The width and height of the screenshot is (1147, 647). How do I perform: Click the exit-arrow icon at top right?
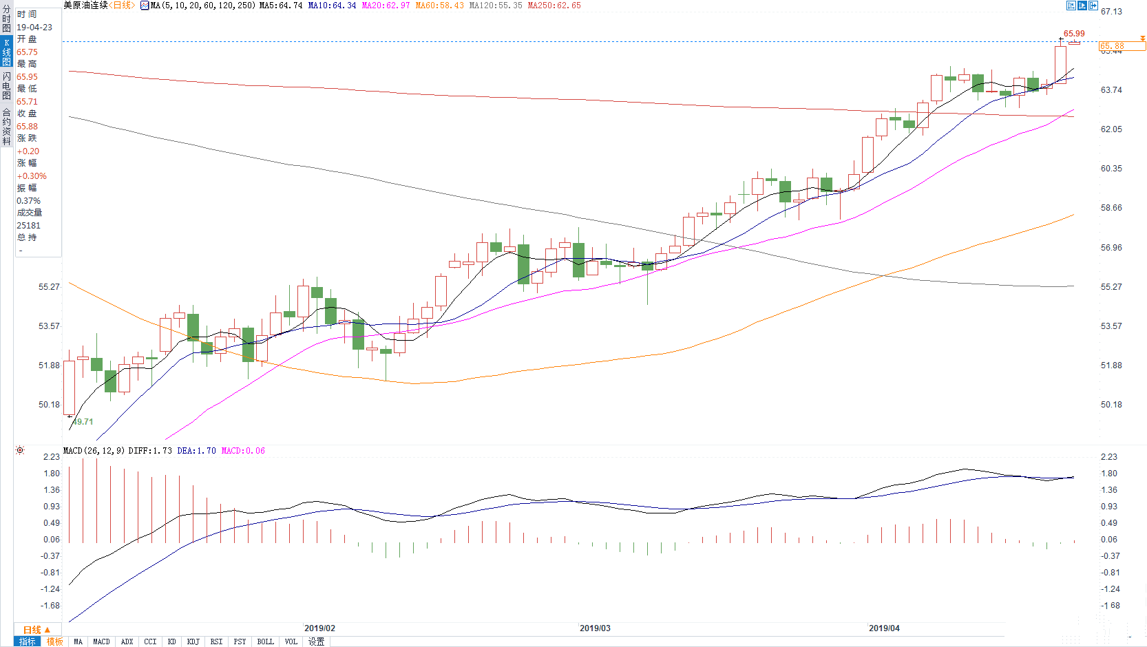click(1093, 6)
